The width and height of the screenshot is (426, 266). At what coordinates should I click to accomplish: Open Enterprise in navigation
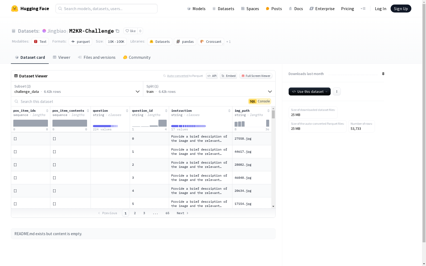(322, 9)
